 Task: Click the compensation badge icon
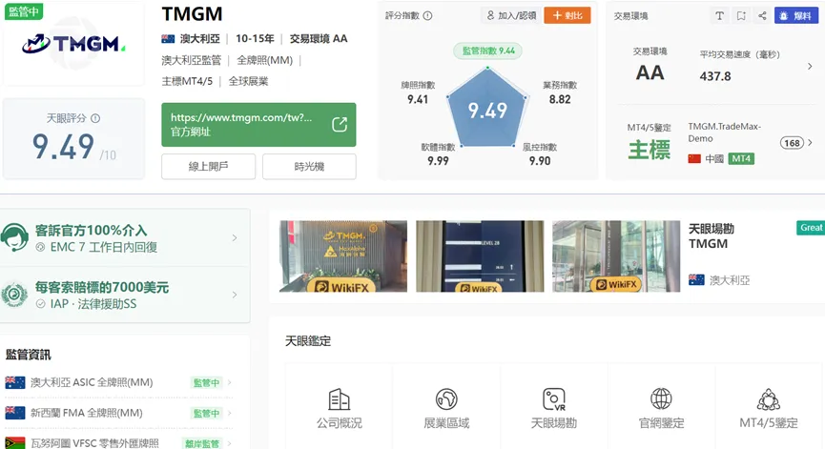tap(14, 295)
